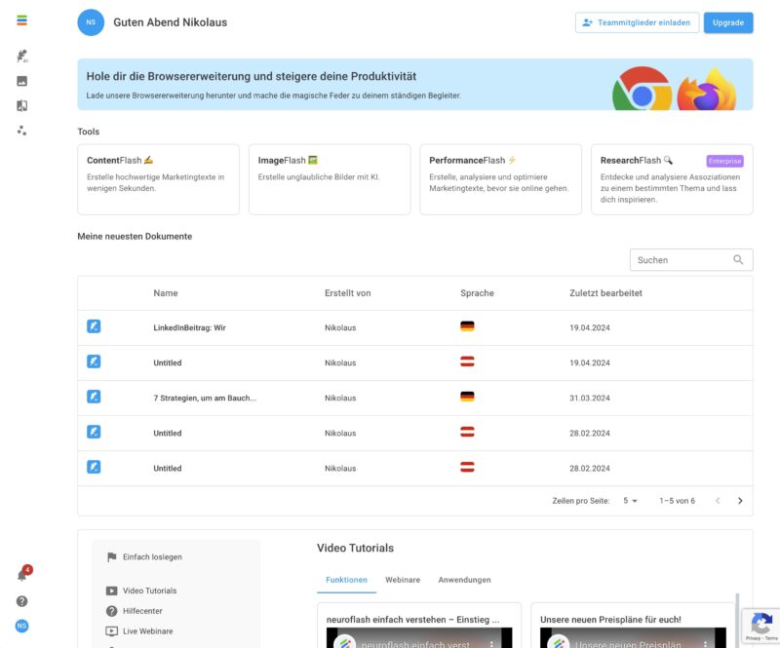Click the video list scrollbar
780x648 pixels.
coord(737,620)
